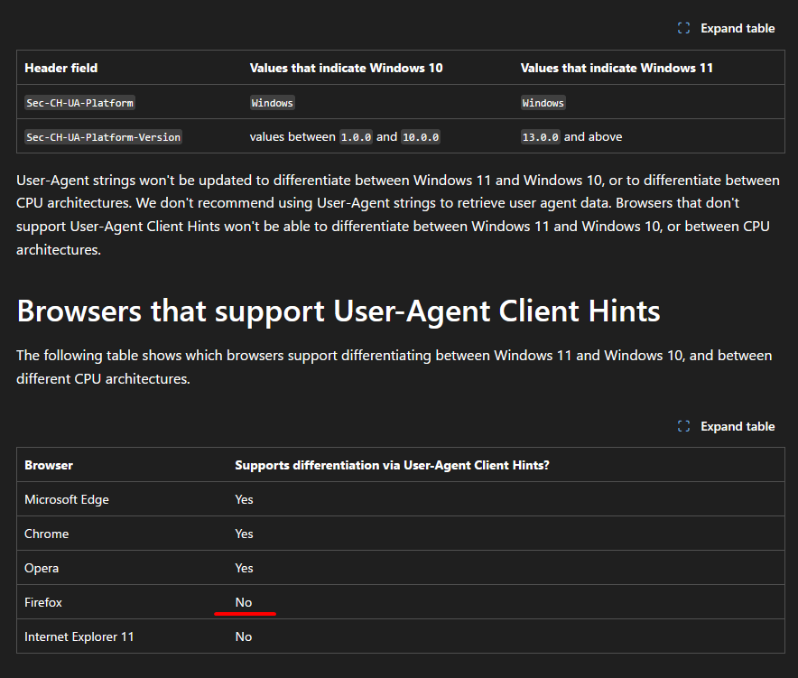Click the Values that indicate Windows 10 header
Viewport: 798px width, 678px height.
(346, 68)
